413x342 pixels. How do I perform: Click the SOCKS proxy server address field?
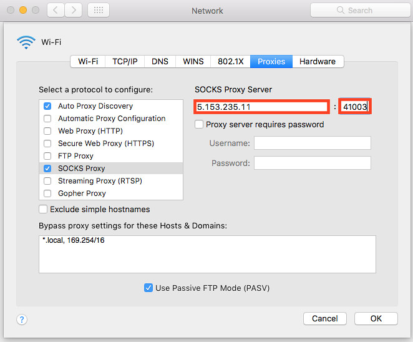(x=261, y=107)
